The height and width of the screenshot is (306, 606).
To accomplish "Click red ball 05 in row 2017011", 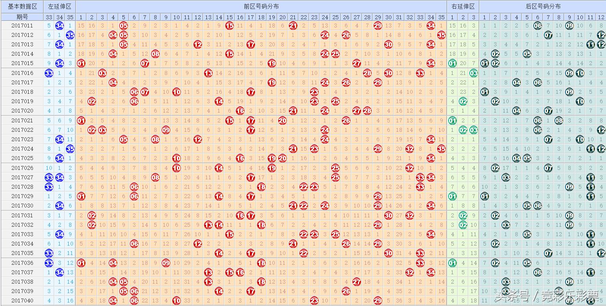I will coord(123,25).
